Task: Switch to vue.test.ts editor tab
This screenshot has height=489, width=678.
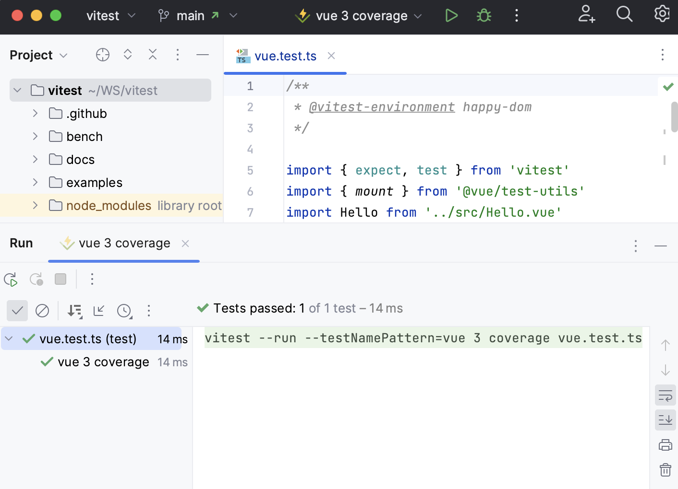Action: coord(285,56)
